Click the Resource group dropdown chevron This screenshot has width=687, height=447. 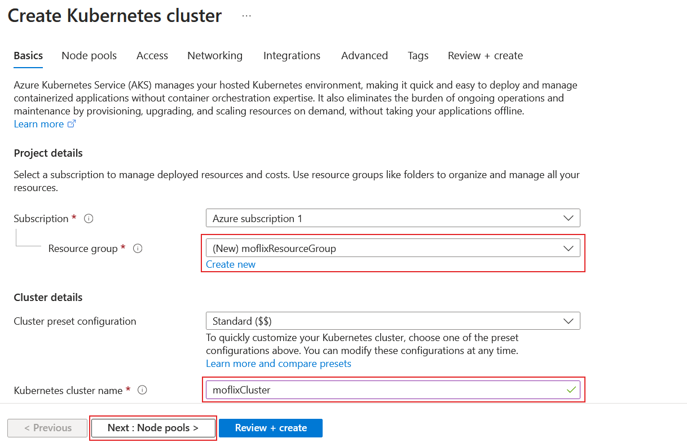tap(569, 247)
